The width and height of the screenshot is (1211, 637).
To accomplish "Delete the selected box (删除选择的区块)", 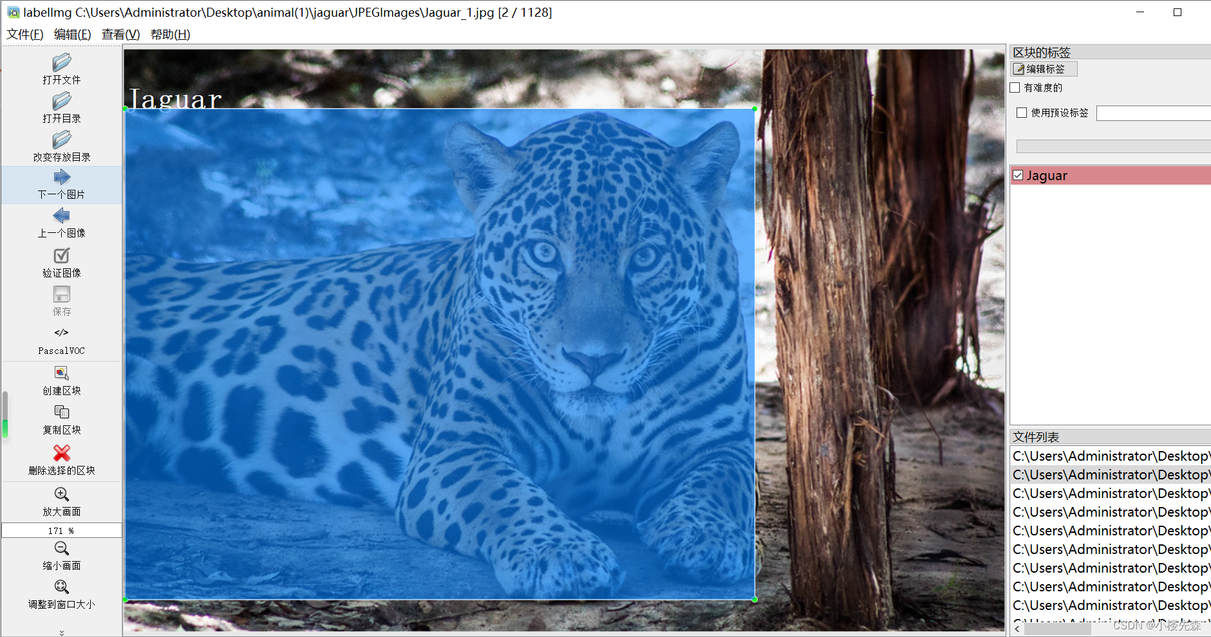I will coord(62,460).
